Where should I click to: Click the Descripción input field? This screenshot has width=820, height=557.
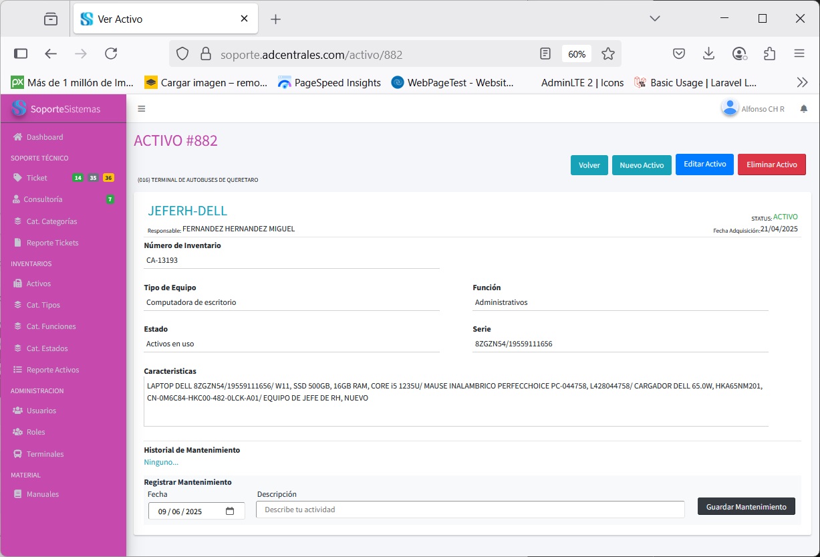point(470,510)
